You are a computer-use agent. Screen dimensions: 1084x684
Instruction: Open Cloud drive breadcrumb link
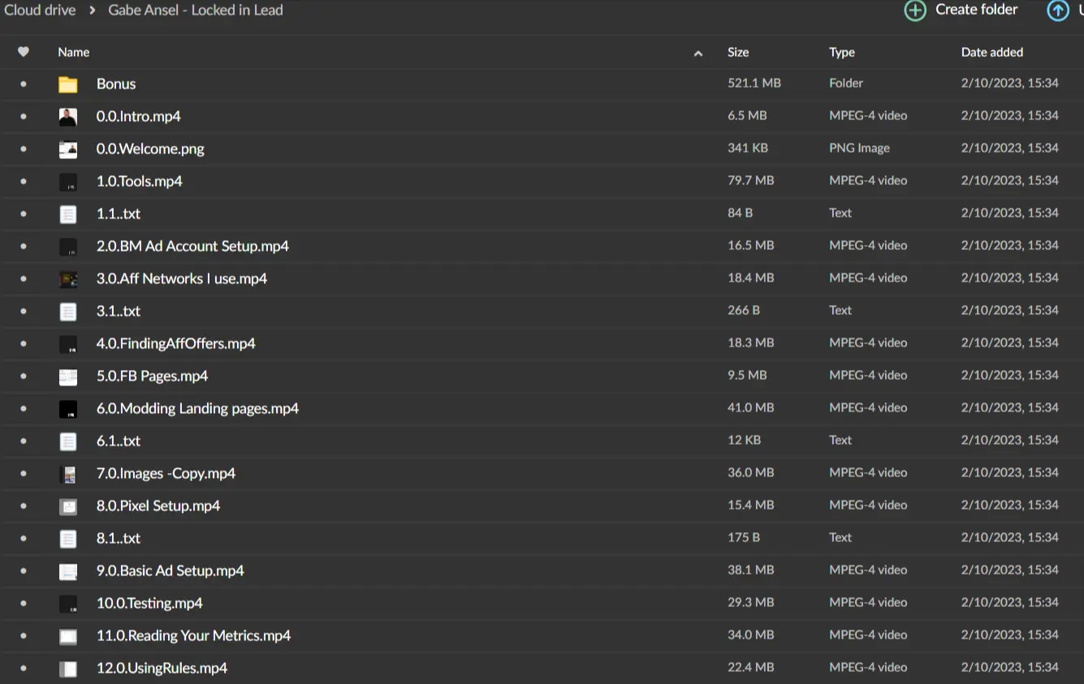click(x=40, y=11)
